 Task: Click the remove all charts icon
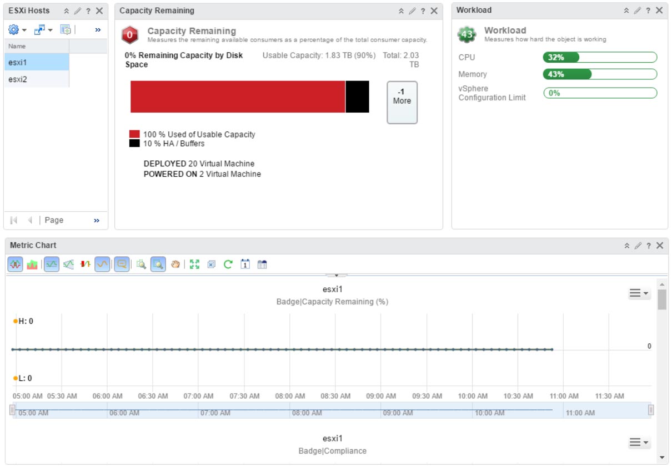click(211, 264)
